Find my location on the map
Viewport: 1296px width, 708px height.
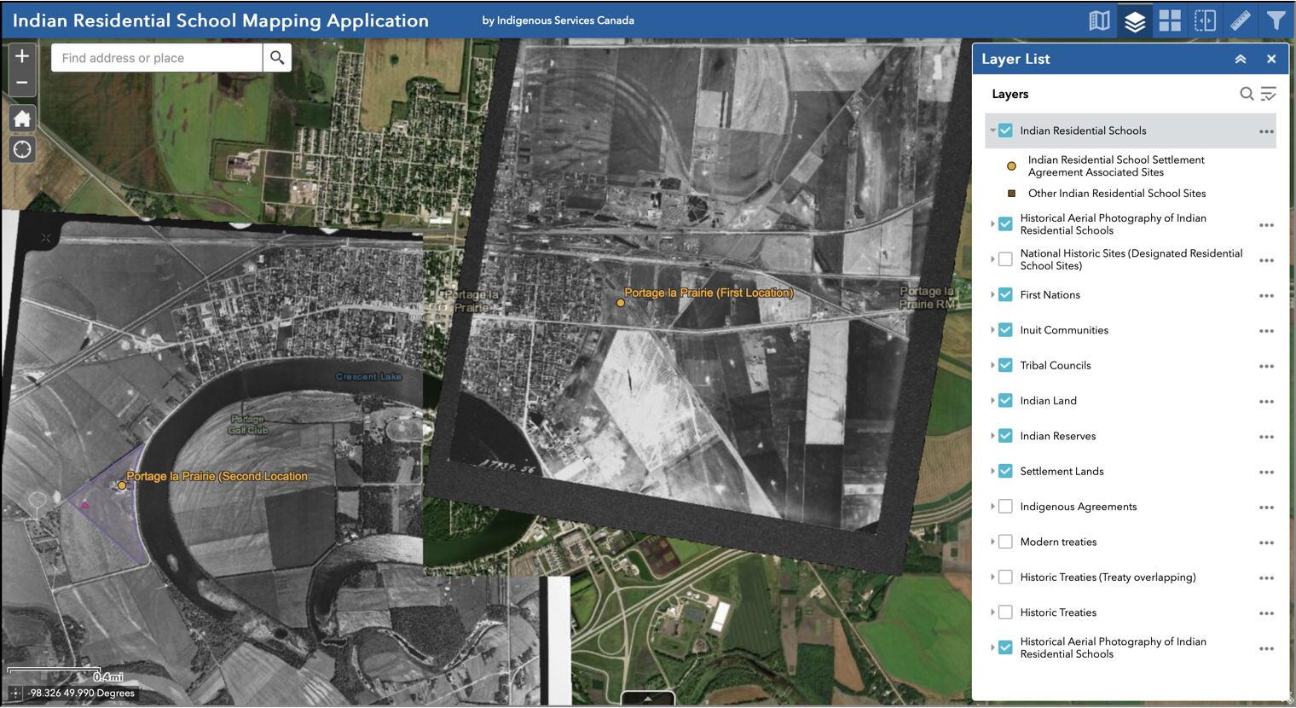(x=22, y=150)
